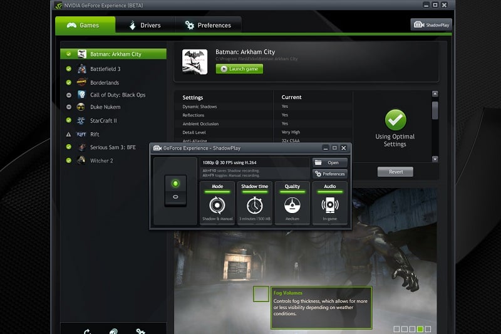Screen dimensions: 501x334
Task: Open the main Preferences tab
Action: point(208,25)
